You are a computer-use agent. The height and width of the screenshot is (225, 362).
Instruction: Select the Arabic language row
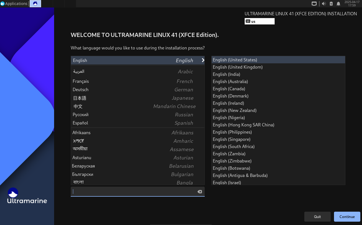coord(138,71)
